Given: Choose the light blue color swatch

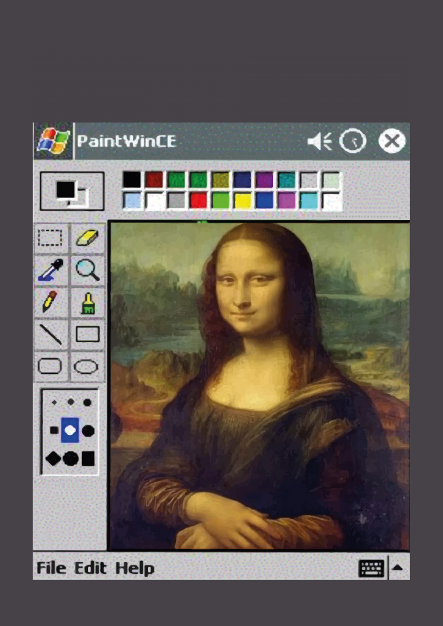Looking at the screenshot, I should [132, 201].
